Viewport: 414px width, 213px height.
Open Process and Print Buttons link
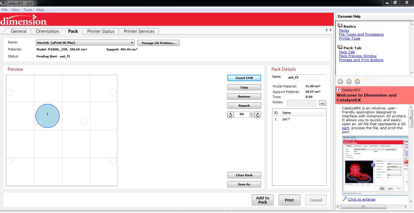(361, 60)
